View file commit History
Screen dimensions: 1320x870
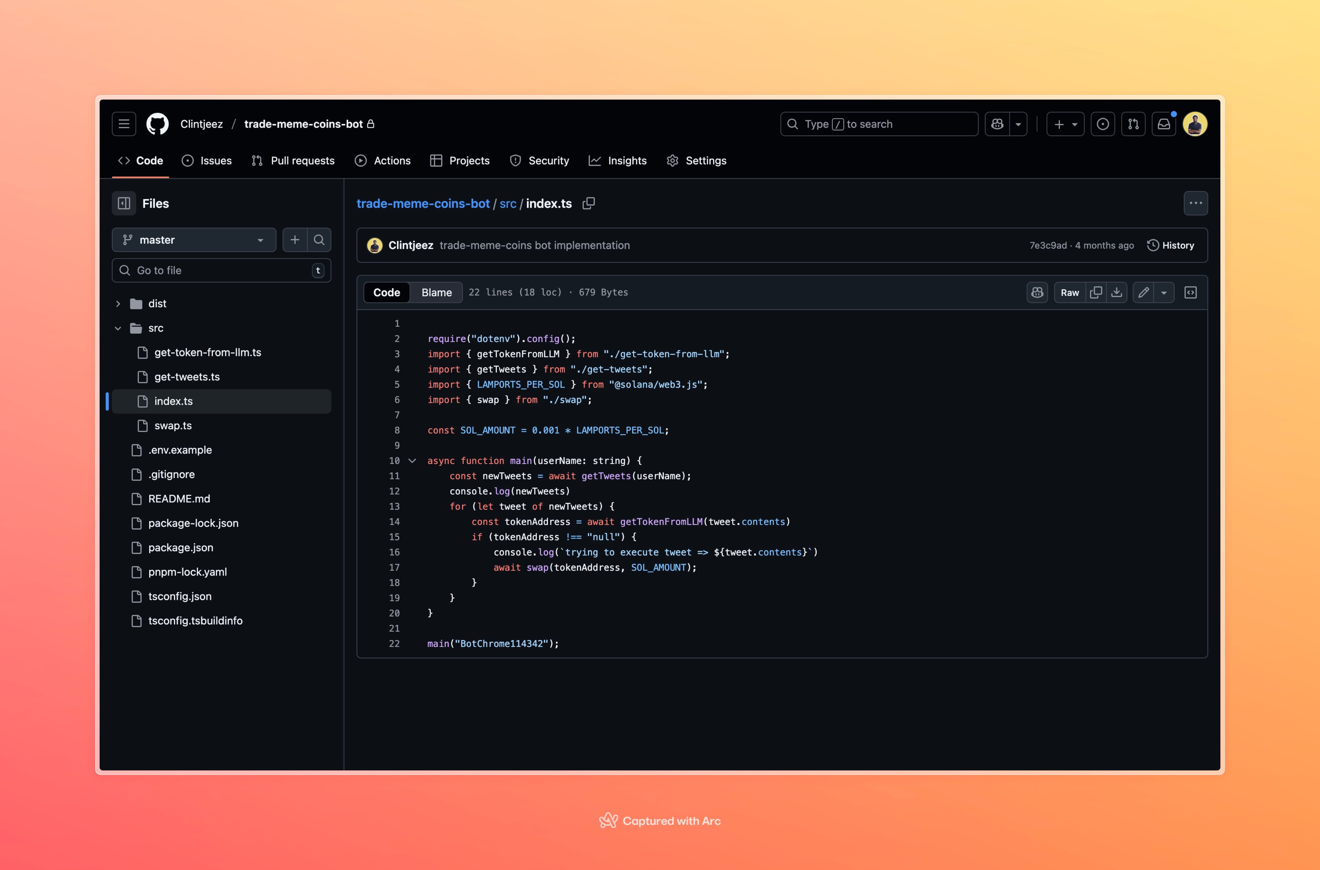[x=1170, y=245]
